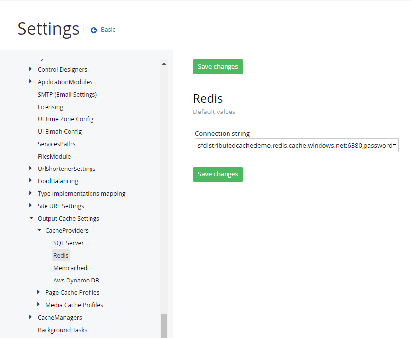Click the Basic link in the header

[x=107, y=29]
